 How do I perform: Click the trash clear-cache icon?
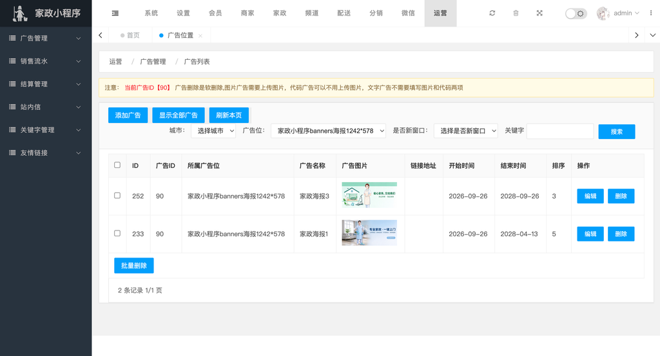516,13
